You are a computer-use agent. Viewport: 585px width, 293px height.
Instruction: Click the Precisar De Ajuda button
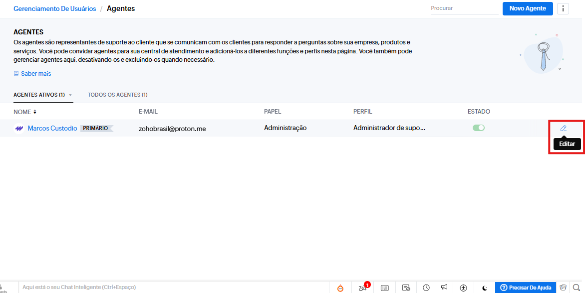point(526,288)
